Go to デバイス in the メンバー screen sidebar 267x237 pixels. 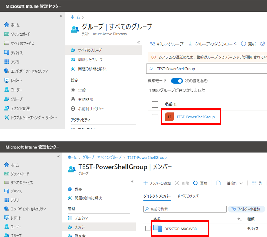[13, 192]
